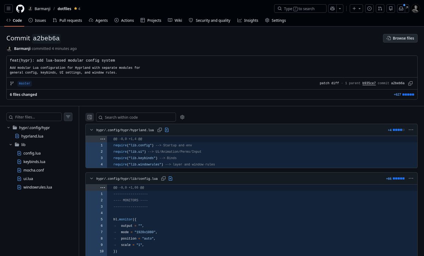Collapse the lib folder
Image resolution: width=424 pixels, height=256 pixels.
coord(11,145)
